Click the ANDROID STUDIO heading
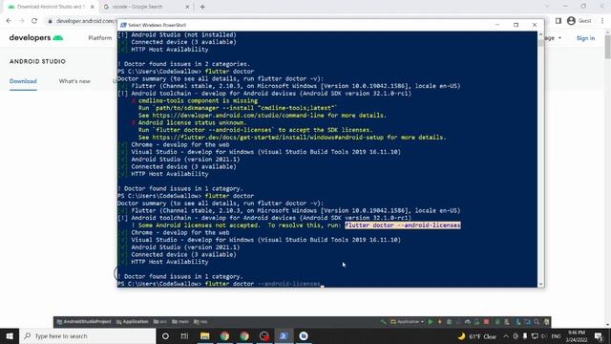The width and height of the screenshot is (611, 344). 37,61
